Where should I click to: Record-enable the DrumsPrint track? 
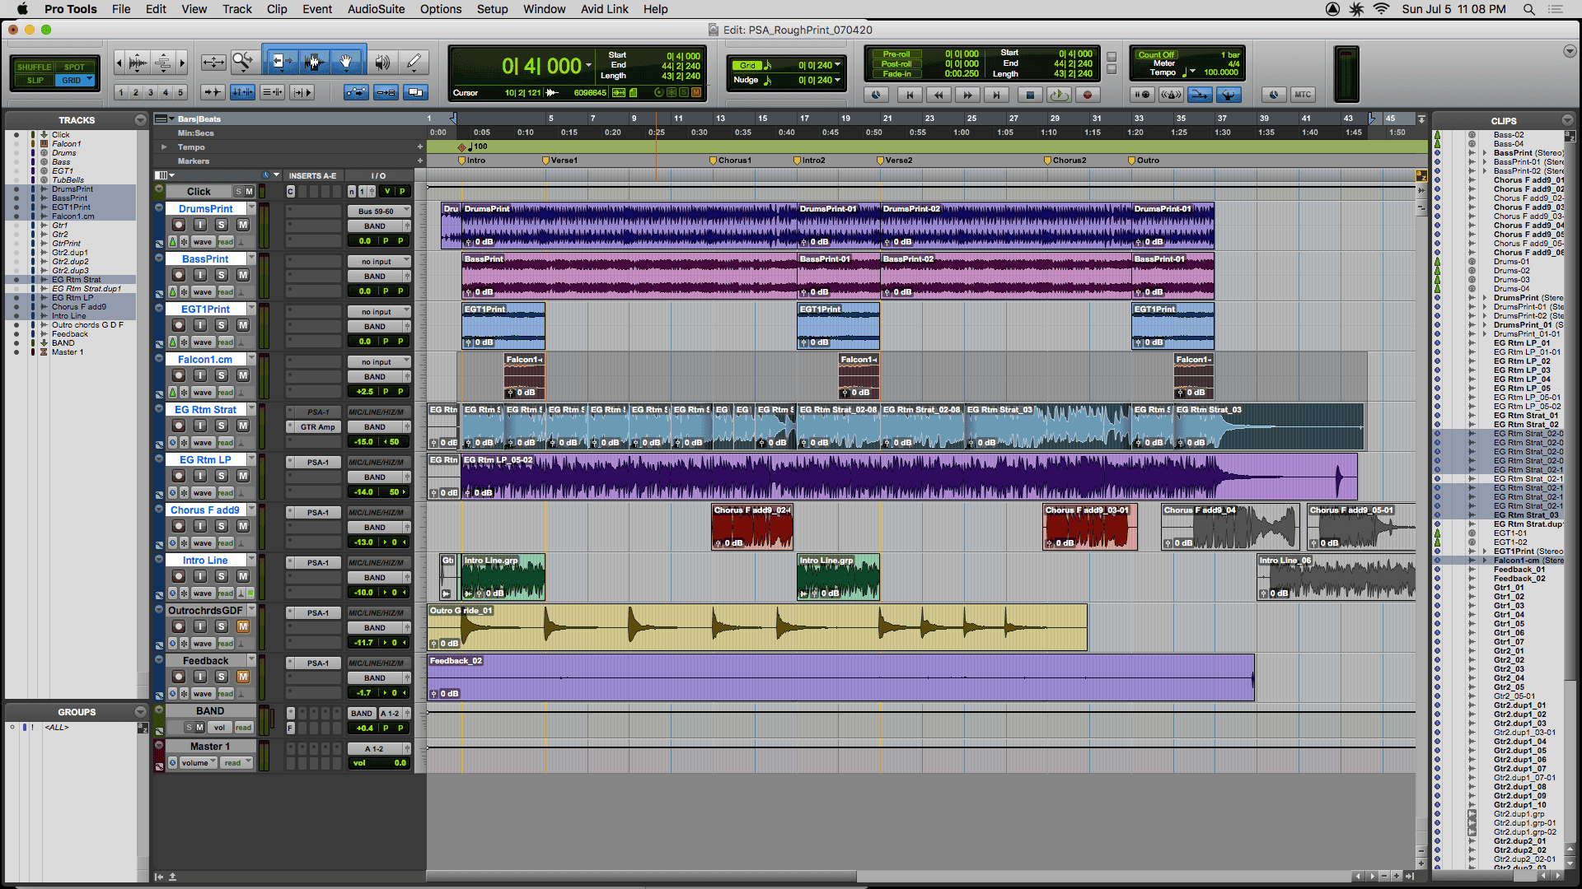click(x=179, y=225)
